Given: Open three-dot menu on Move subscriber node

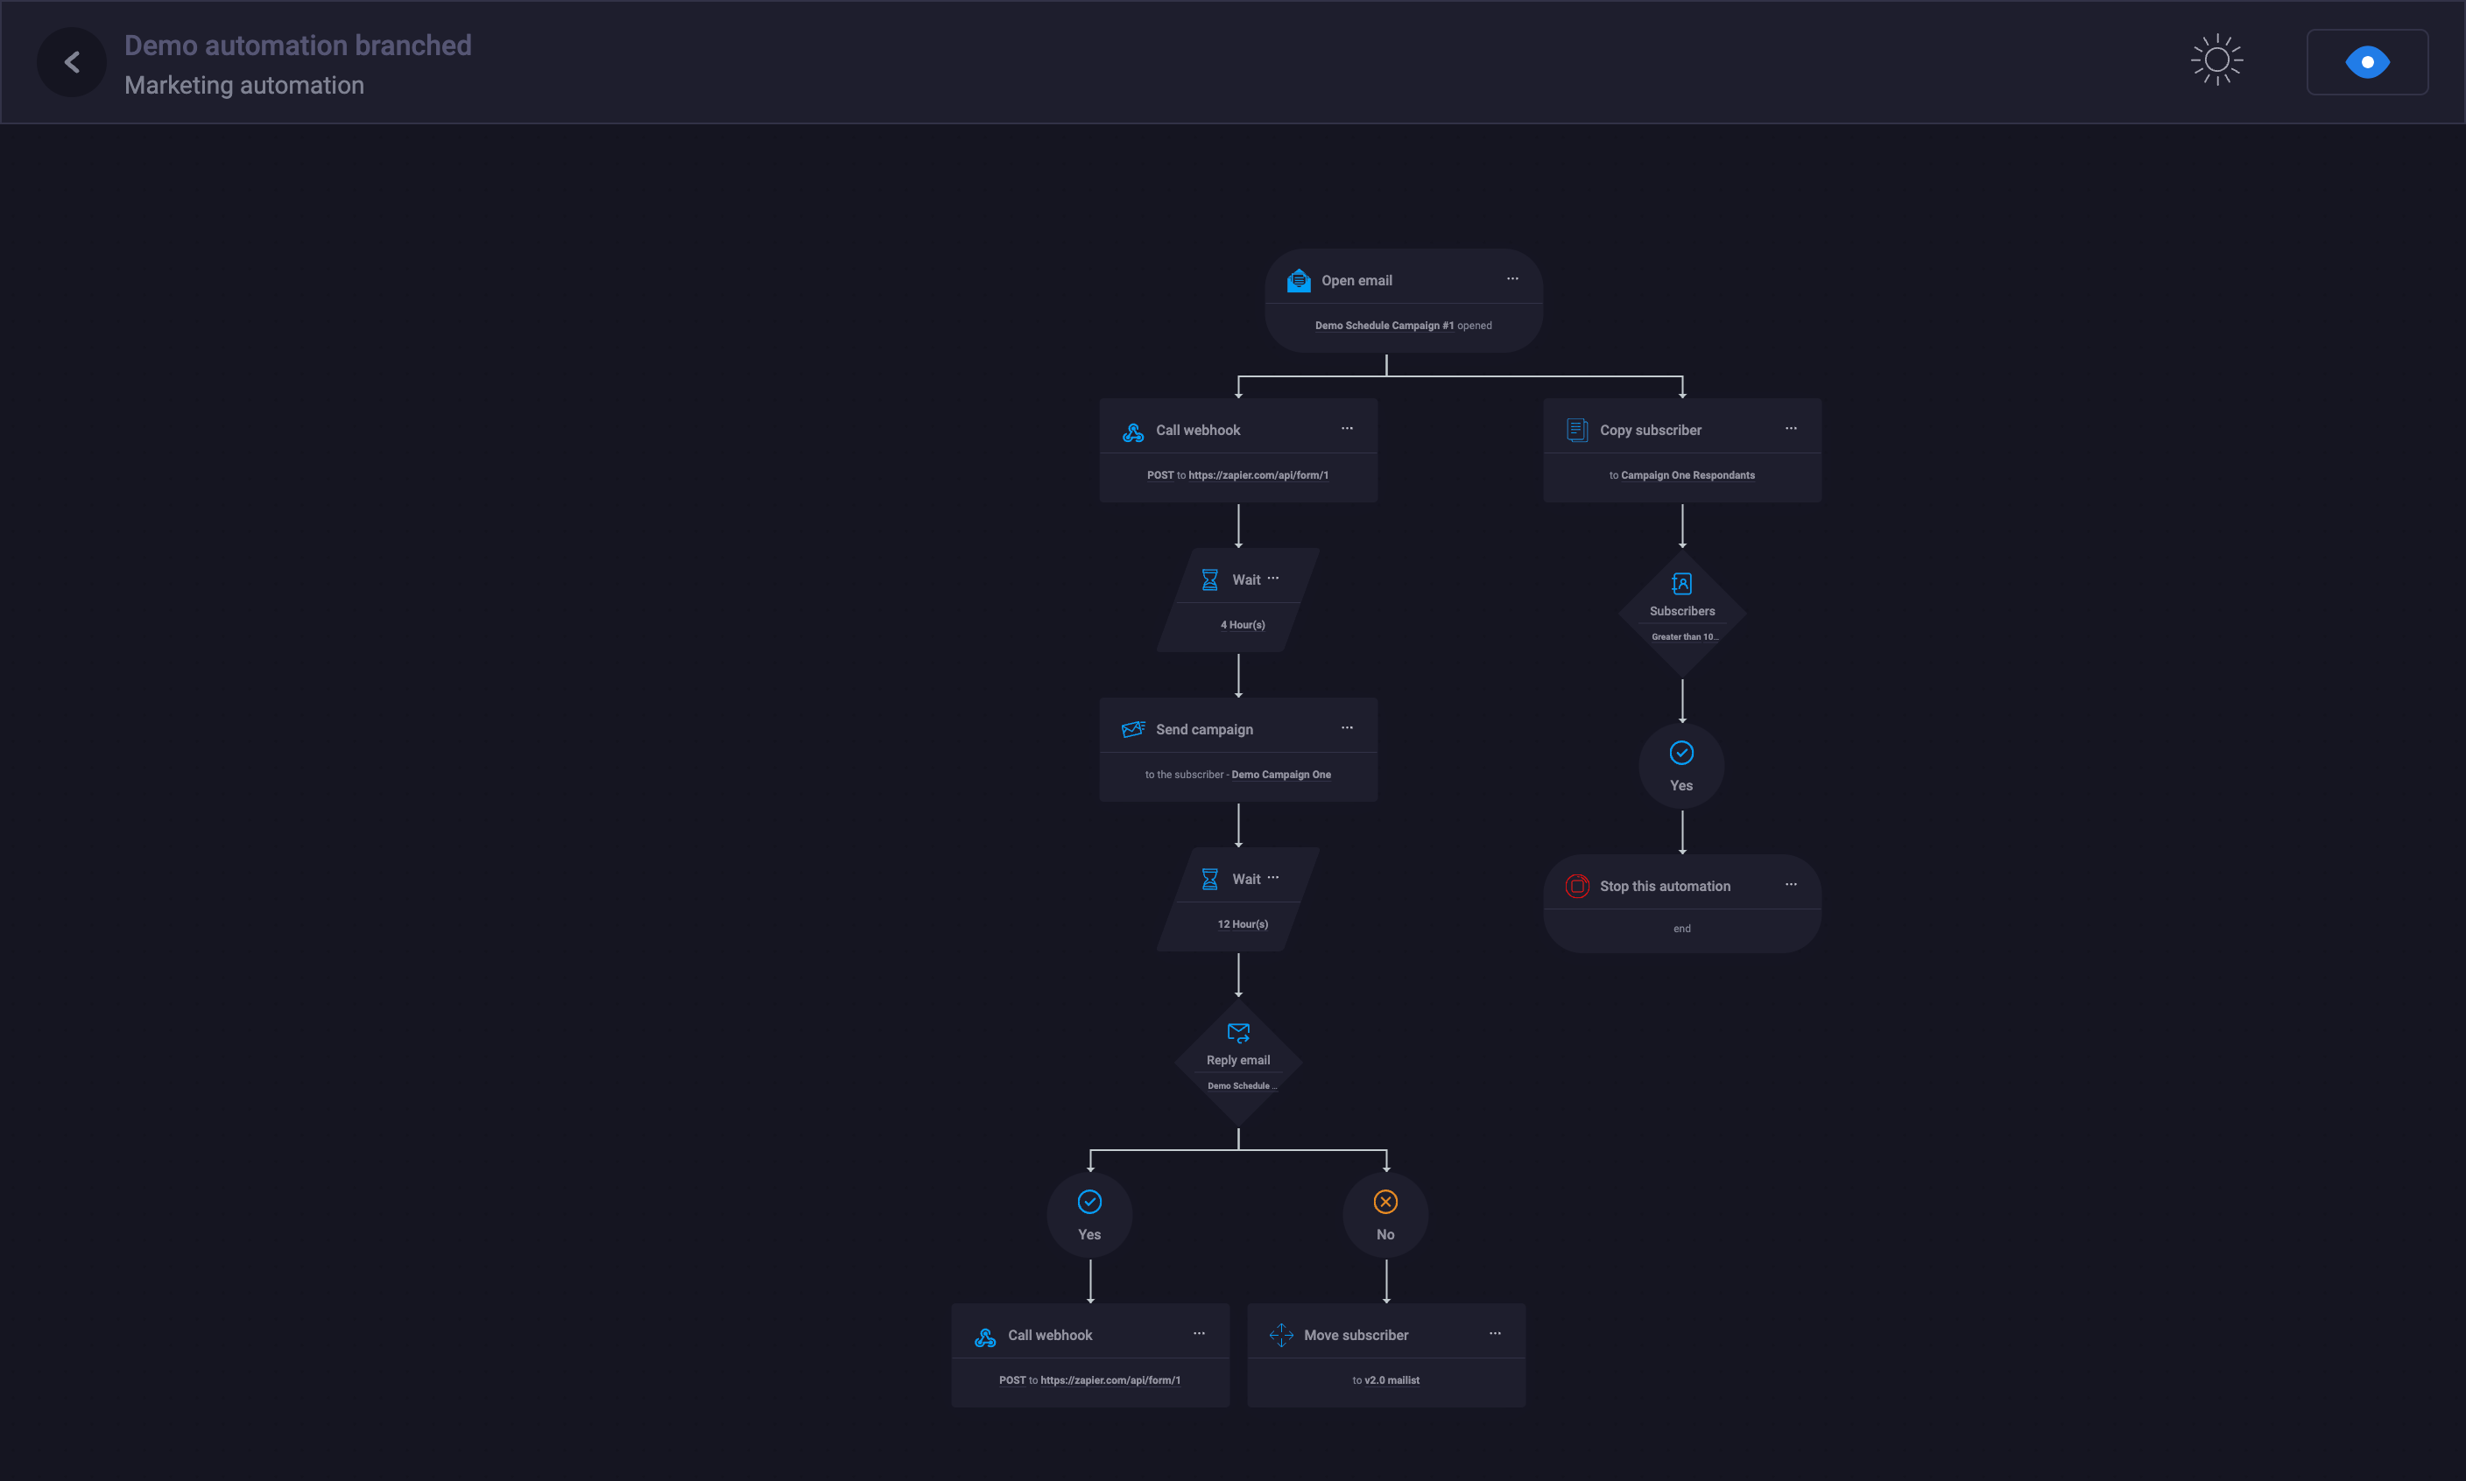Looking at the screenshot, I should pyautogui.click(x=1495, y=1334).
